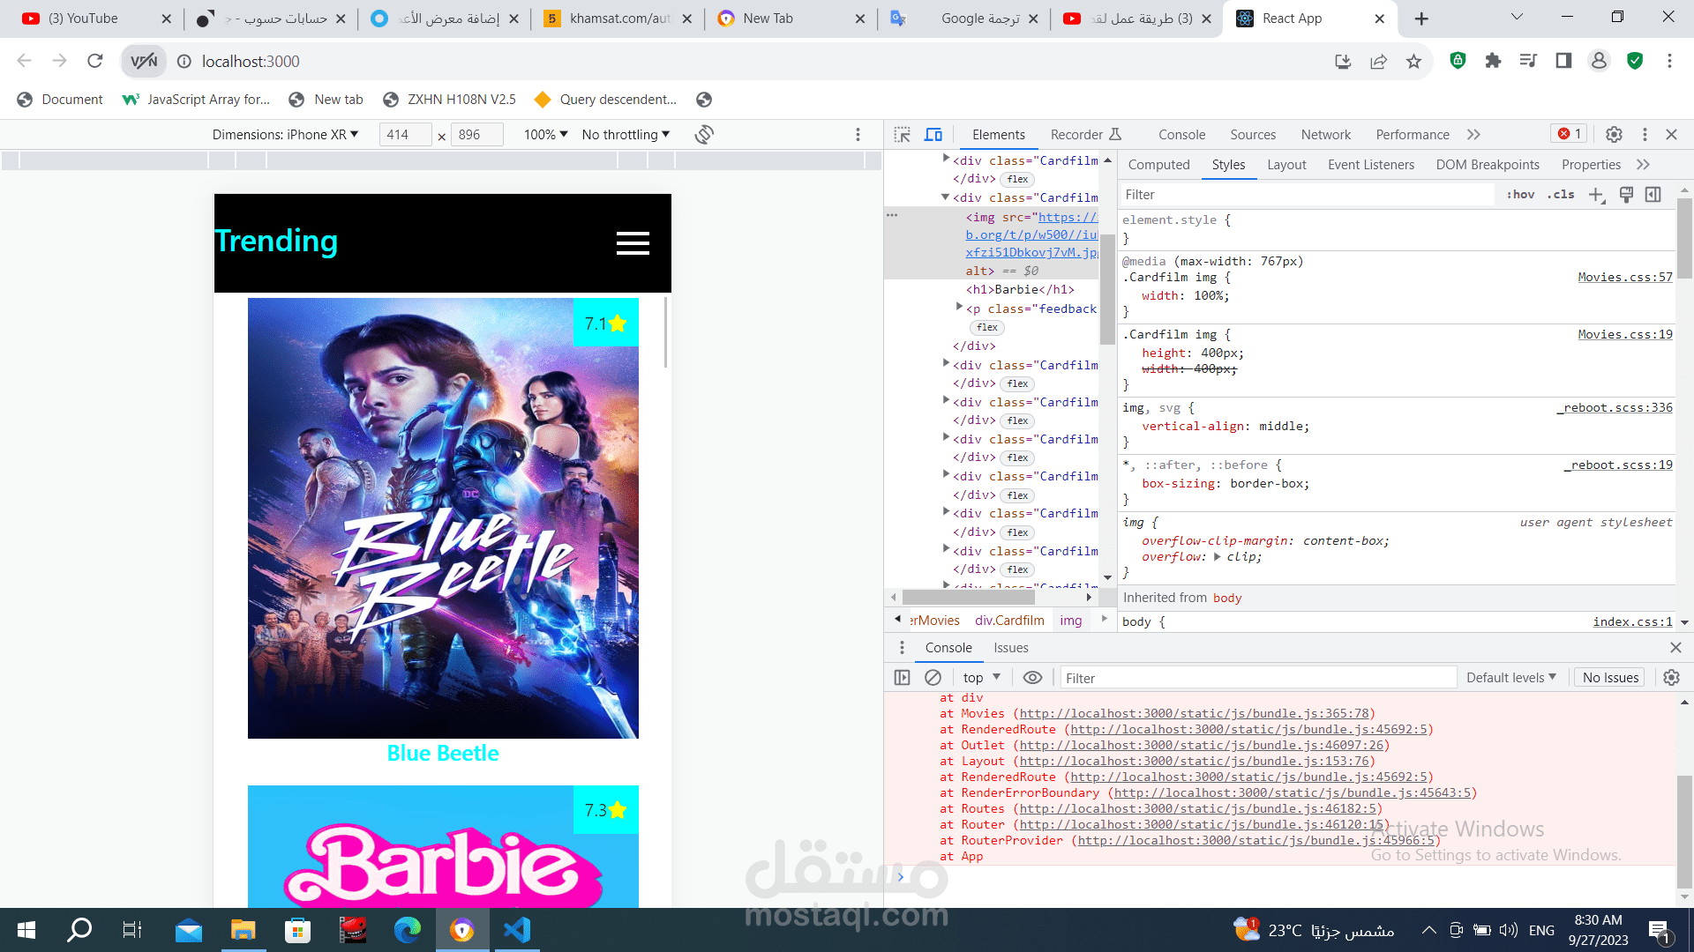Click the inspect element picker icon
Viewport: 1694px width, 952px height.
902,135
